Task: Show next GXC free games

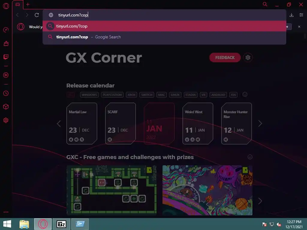Action: 260,201
